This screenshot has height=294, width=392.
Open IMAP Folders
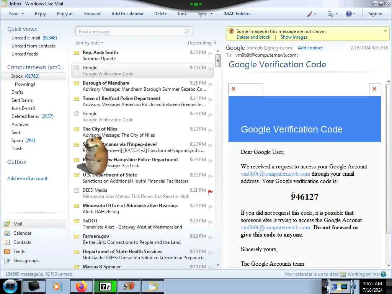(x=237, y=14)
